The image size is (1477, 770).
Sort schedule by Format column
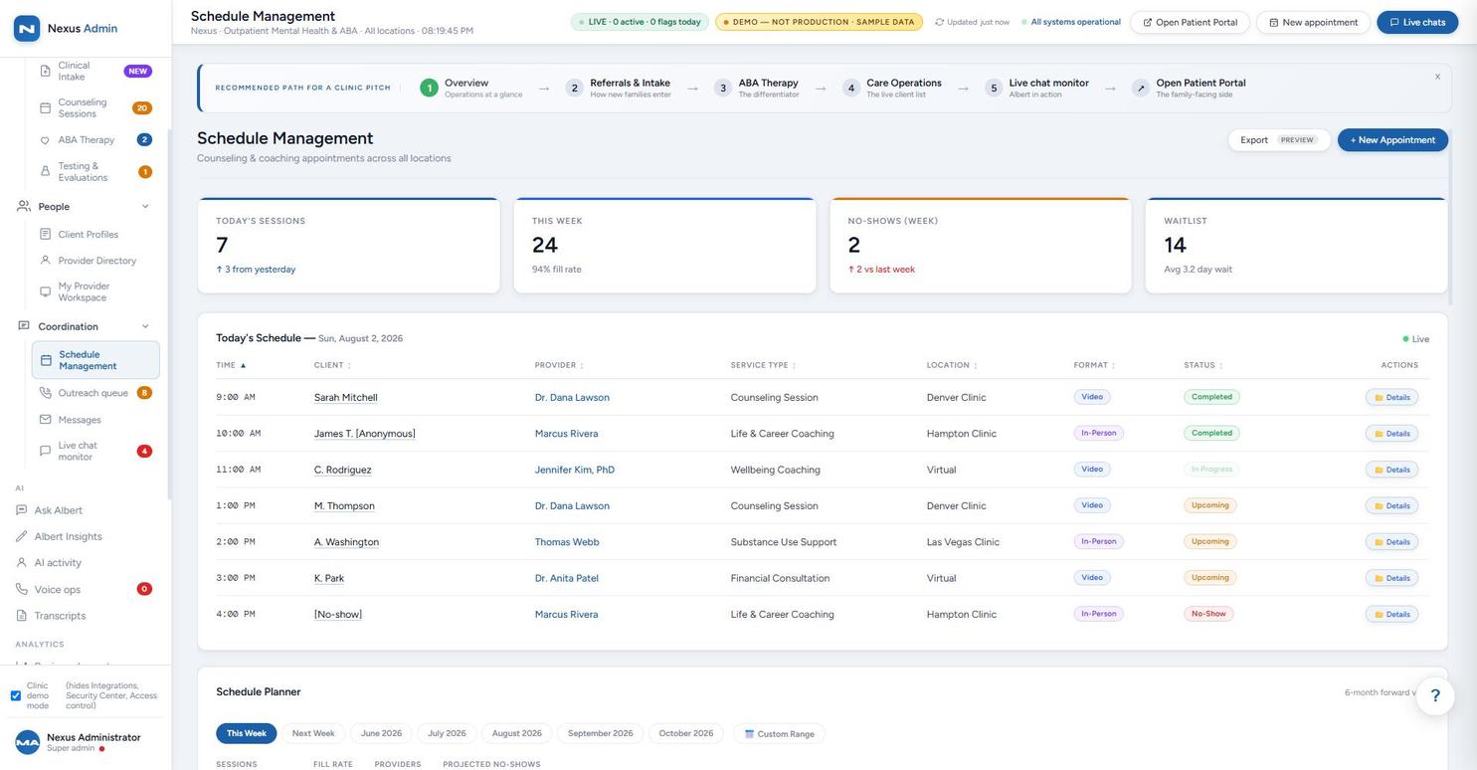pos(1094,365)
